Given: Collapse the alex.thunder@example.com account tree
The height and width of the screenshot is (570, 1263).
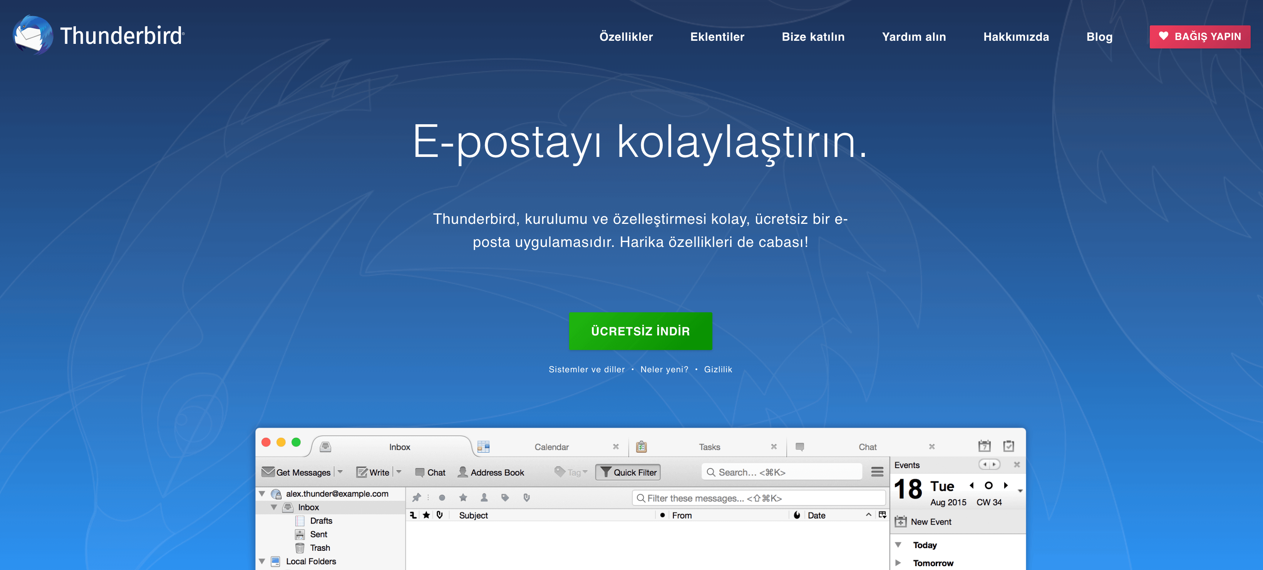Looking at the screenshot, I should coord(262,493).
